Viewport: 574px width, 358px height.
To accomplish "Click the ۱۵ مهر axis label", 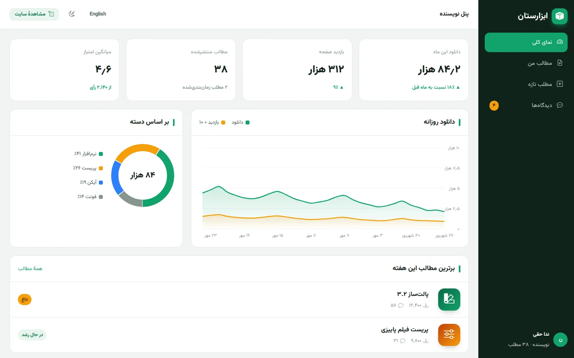I will coord(278,235).
